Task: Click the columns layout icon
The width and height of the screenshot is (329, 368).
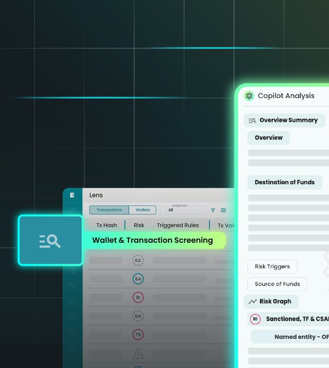Action: tap(223, 210)
